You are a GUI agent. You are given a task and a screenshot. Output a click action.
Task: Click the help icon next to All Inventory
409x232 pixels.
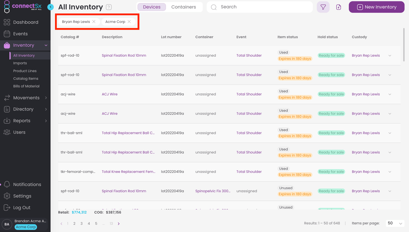[109, 6]
